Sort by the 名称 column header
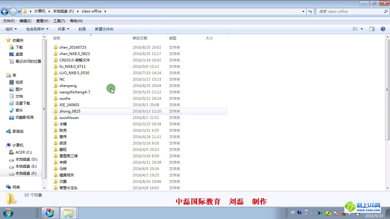Viewport: 390px width, 219px height. pos(57,38)
